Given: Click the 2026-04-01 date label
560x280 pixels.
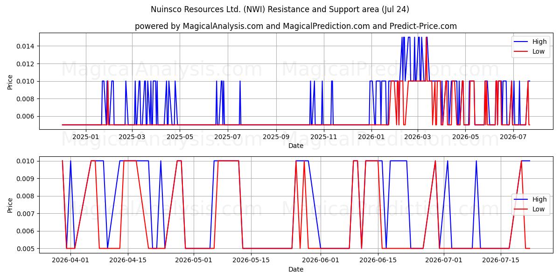Looking at the screenshot, I should coord(70,261).
